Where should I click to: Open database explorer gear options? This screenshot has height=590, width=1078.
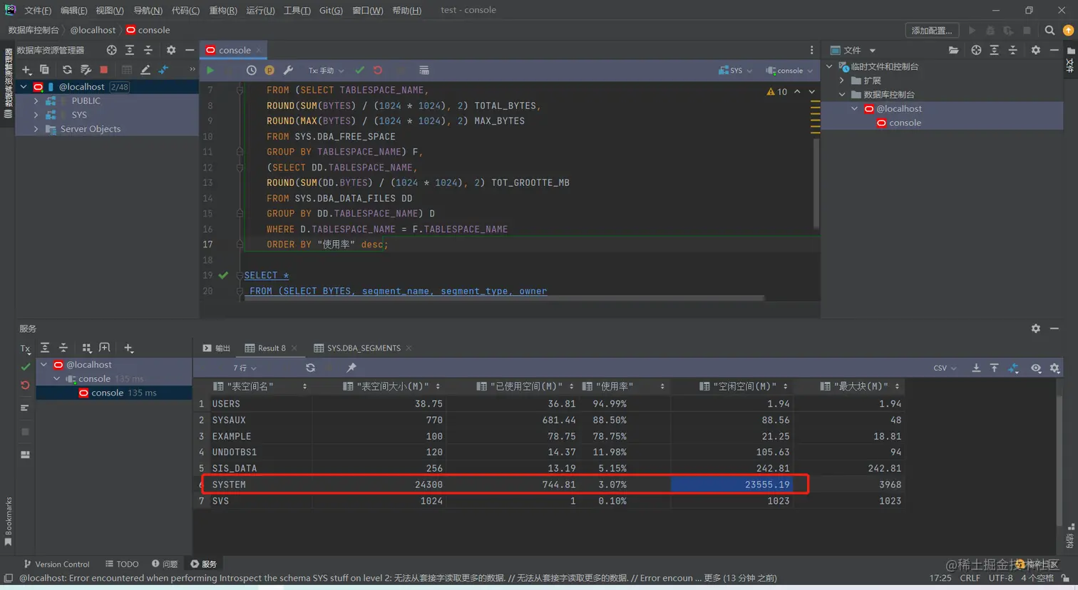[171, 50]
